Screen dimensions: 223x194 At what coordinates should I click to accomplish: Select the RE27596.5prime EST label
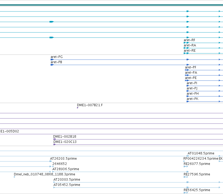click(197, 174)
